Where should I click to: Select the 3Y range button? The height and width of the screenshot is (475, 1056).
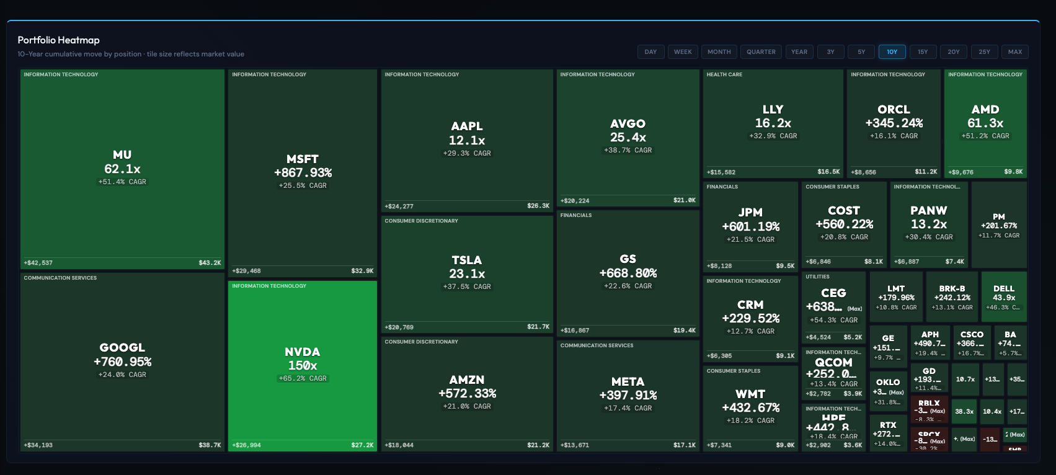pyautogui.click(x=830, y=52)
